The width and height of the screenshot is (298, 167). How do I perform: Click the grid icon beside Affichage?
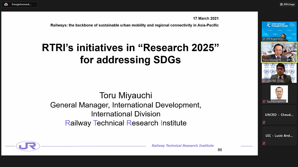tap(281, 4)
